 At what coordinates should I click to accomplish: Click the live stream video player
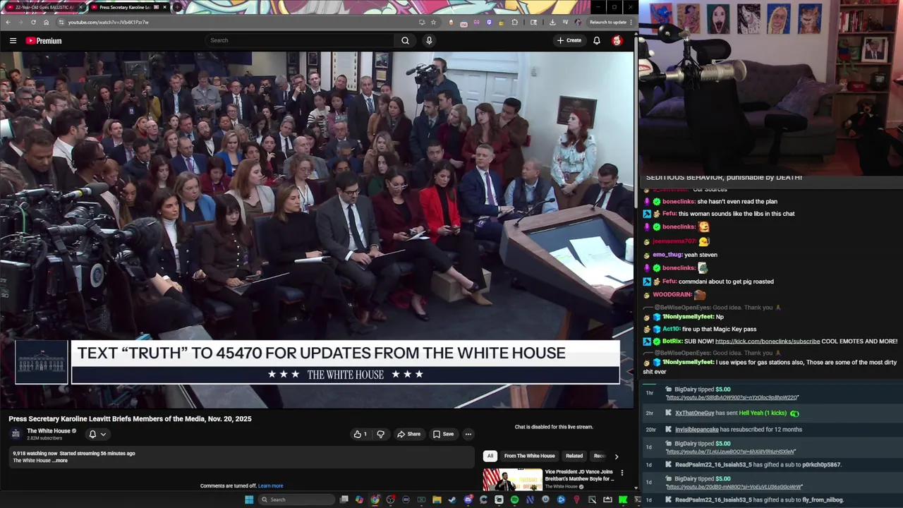point(317,230)
